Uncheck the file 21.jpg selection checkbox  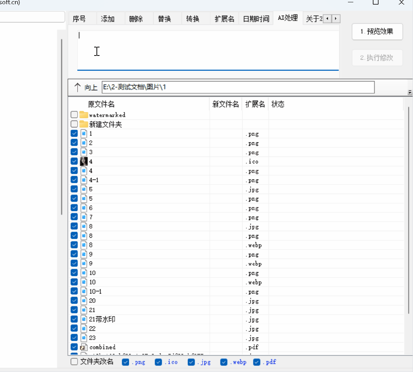point(74,310)
